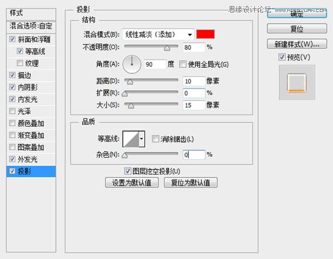Click the 距离 value field showing 10
Screen dimensions: 333x259
194,81
